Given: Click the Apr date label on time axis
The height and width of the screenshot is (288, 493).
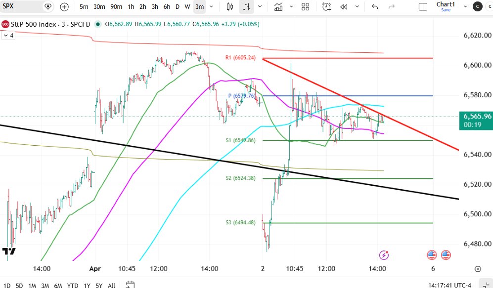Looking at the screenshot, I should 95,269.
